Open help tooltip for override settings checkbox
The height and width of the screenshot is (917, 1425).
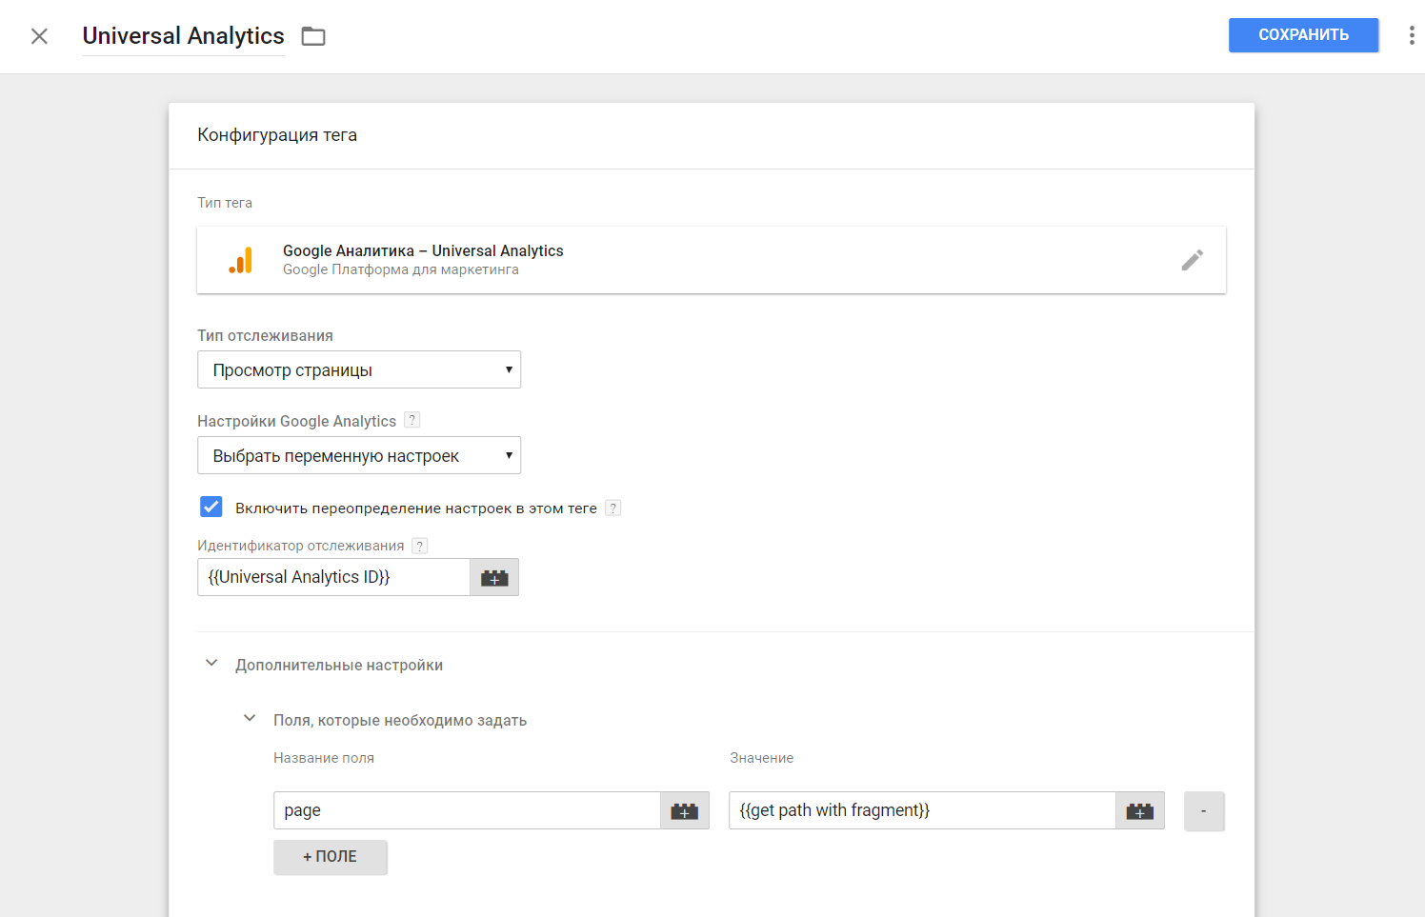[613, 508]
